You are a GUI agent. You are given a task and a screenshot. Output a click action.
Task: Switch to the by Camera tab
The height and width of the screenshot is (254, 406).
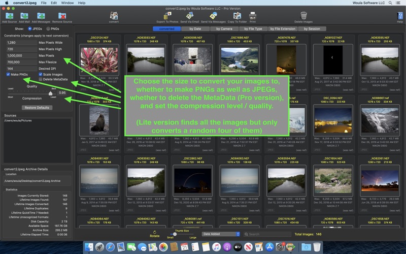click(x=224, y=29)
